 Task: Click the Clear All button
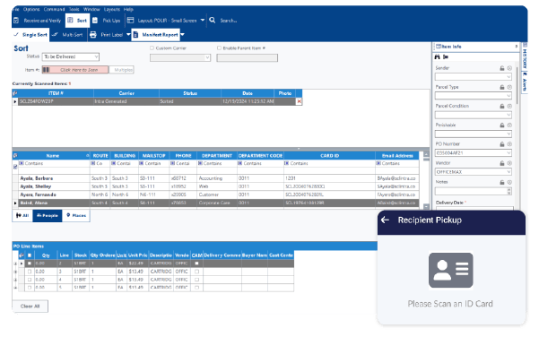(30, 307)
